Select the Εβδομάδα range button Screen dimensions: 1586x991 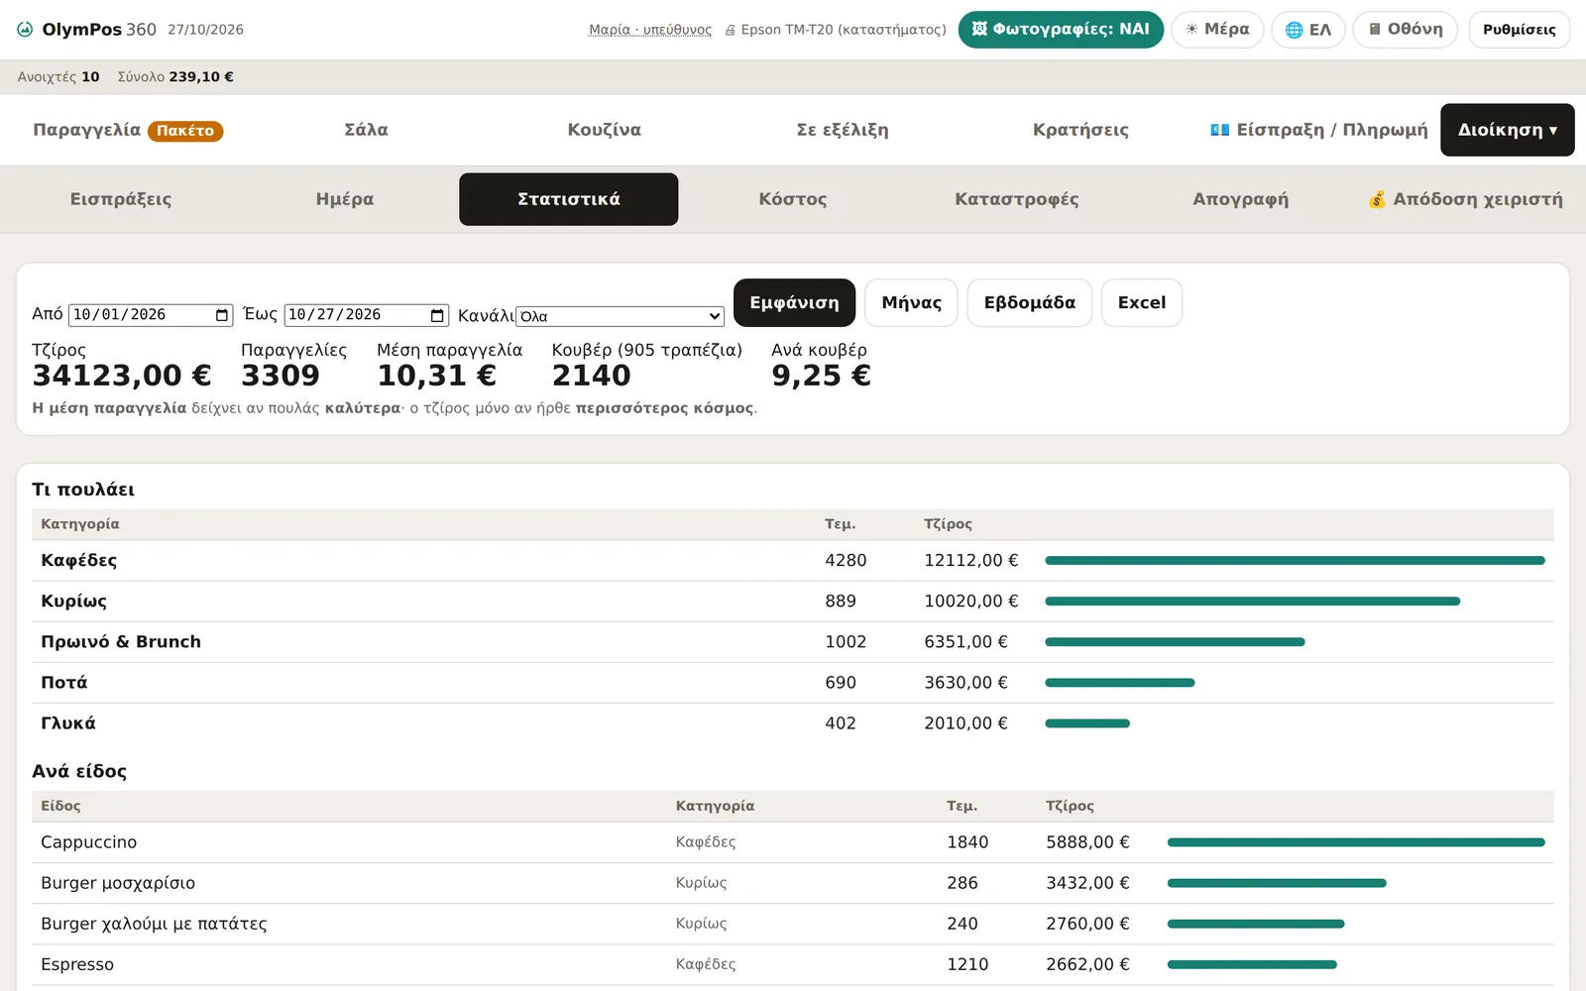point(1030,302)
